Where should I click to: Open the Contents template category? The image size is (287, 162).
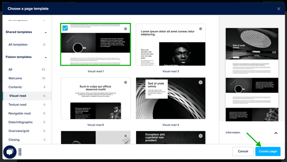(27, 87)
